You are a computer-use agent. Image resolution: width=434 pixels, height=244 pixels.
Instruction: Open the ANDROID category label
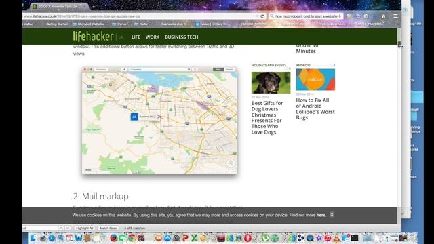click(303, 65)
